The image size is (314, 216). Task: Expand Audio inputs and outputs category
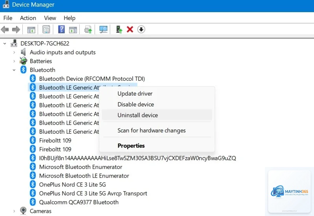tap(14, 53)
